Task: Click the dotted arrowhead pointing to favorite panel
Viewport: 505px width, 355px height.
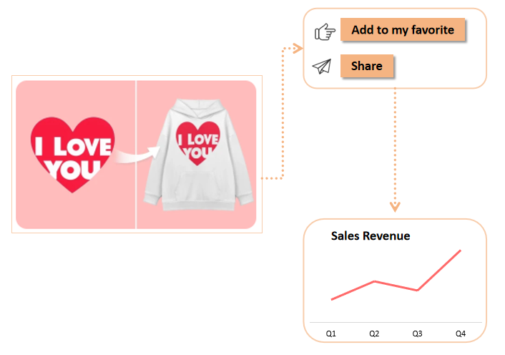Action: (x=298, y=48)
